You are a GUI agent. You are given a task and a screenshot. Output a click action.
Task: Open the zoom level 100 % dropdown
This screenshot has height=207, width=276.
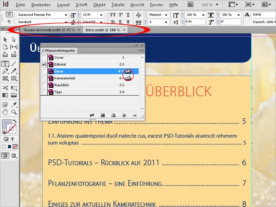click(x=217, y=4)
